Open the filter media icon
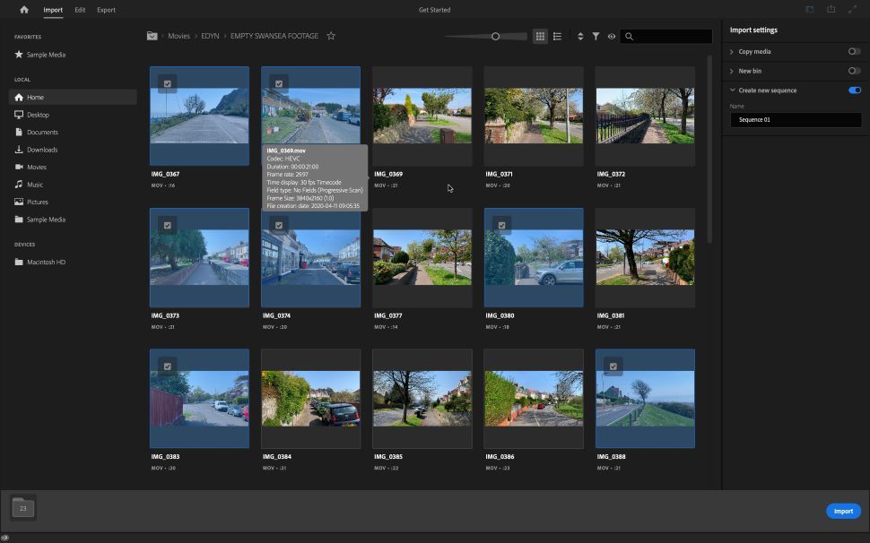 pos(596,36)
